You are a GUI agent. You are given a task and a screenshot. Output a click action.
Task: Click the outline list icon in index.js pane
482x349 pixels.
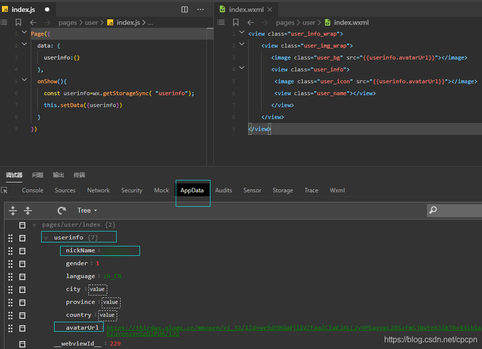click(x=3, y=22)
